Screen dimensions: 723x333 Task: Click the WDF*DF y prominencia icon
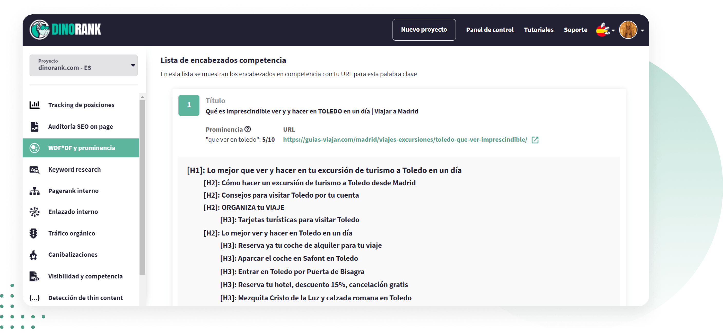34,148
